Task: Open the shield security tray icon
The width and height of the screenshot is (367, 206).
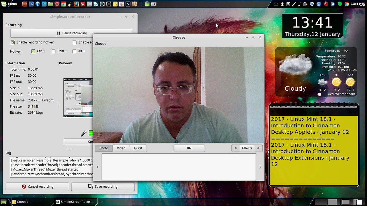Action: pyautogui.click(x=312, y=4)
